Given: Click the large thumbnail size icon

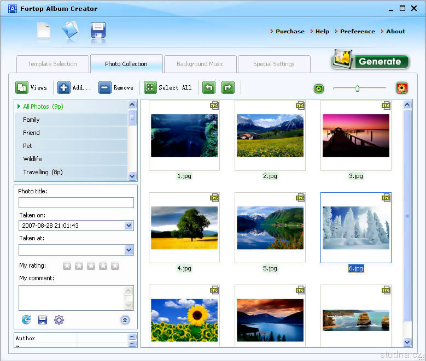Looking at the screenshot, I should (402, 88).
